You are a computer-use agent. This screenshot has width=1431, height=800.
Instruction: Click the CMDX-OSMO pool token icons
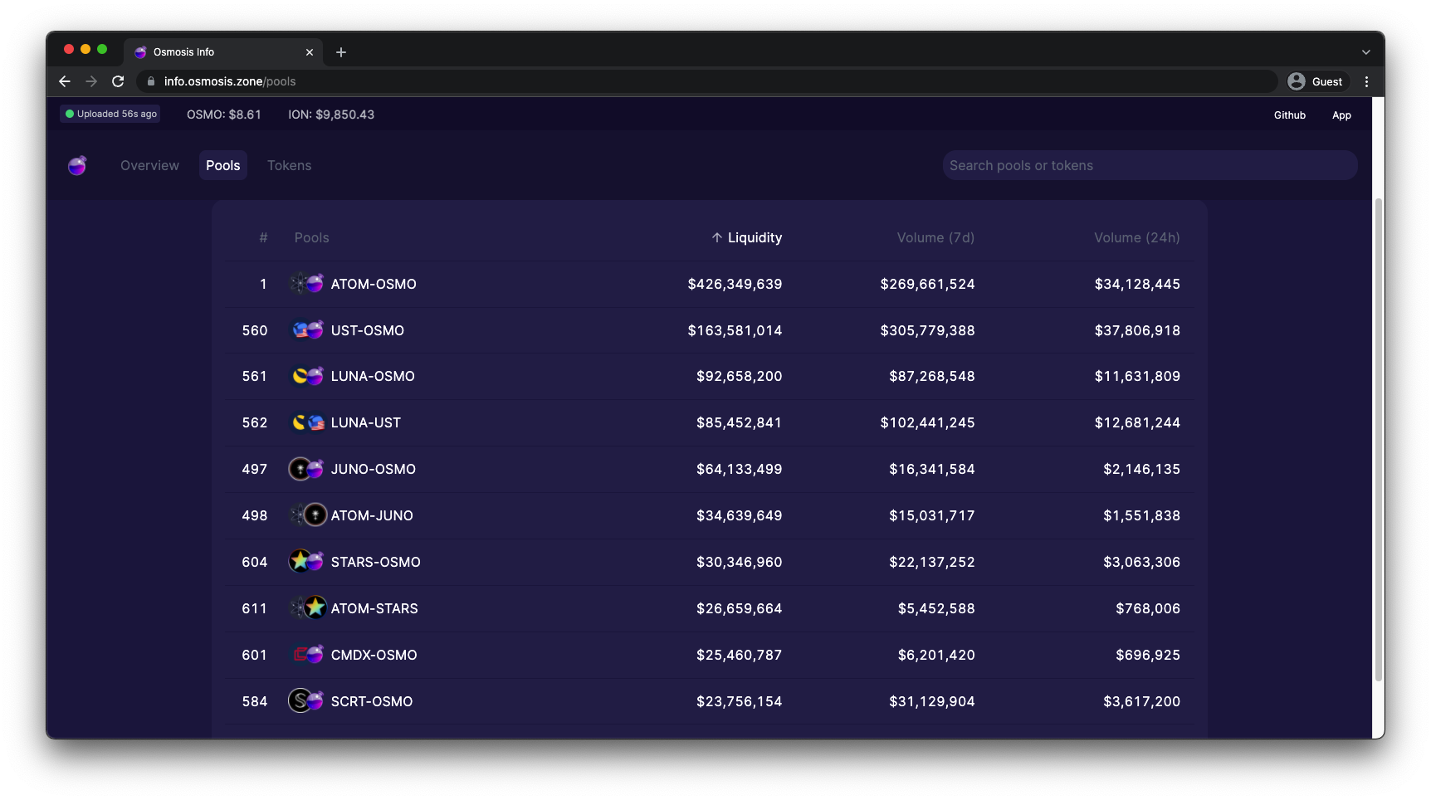[x=306, y=655]
